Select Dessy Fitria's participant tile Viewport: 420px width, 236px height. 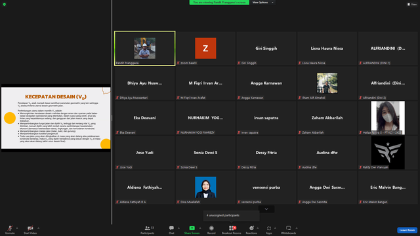[266, 153]
